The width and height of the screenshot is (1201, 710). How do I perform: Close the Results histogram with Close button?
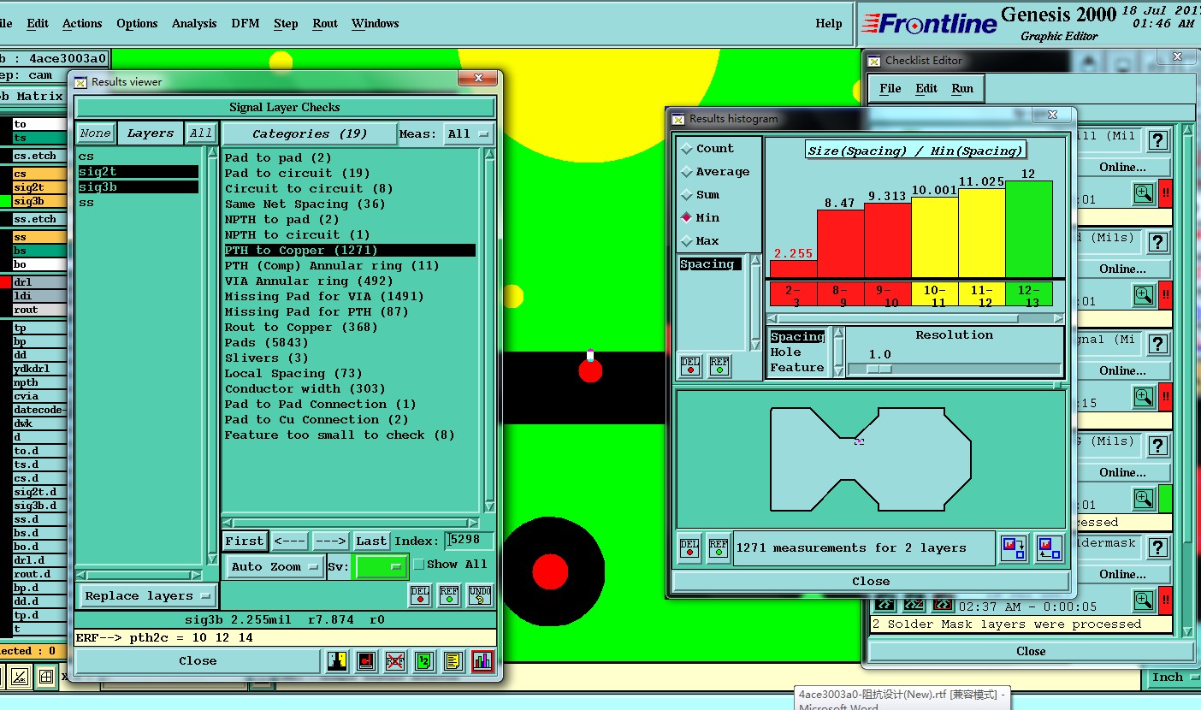[871, 581]
